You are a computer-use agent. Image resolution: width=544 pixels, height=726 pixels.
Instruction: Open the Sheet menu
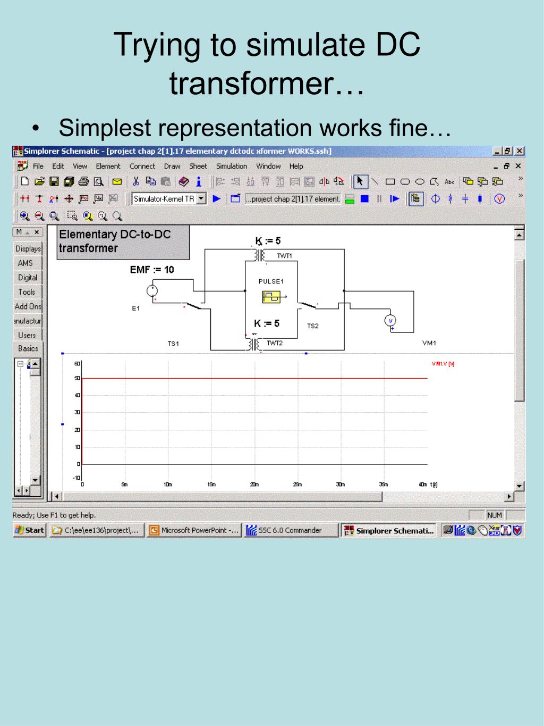[x=198, y=166]
